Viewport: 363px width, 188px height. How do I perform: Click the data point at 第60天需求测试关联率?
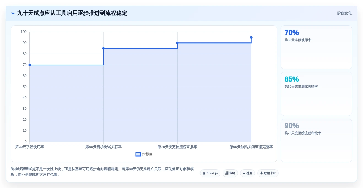pos(104,48)
